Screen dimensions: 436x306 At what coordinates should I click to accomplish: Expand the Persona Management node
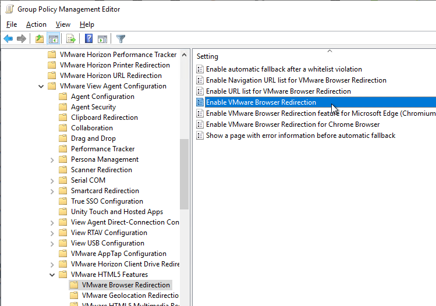tap(52, 160)
